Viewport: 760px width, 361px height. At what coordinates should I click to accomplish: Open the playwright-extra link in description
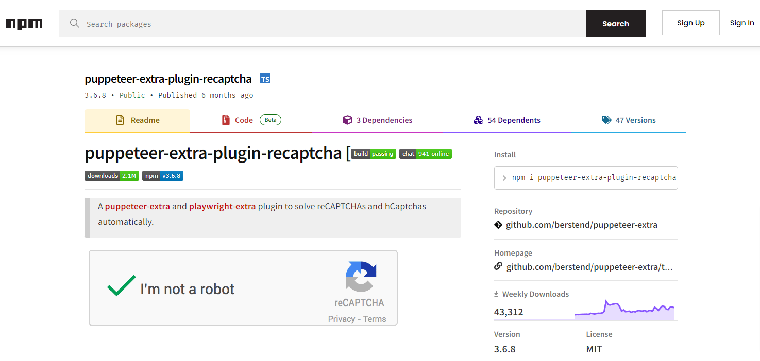[x=222, y=206]
